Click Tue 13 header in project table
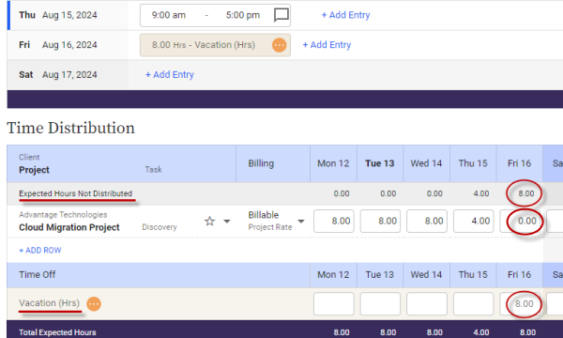This screenshot has height=338, width=563. coord(380,163)
